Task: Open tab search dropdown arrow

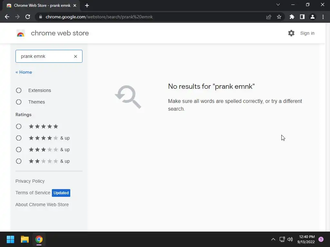Action: pos(278,5)
